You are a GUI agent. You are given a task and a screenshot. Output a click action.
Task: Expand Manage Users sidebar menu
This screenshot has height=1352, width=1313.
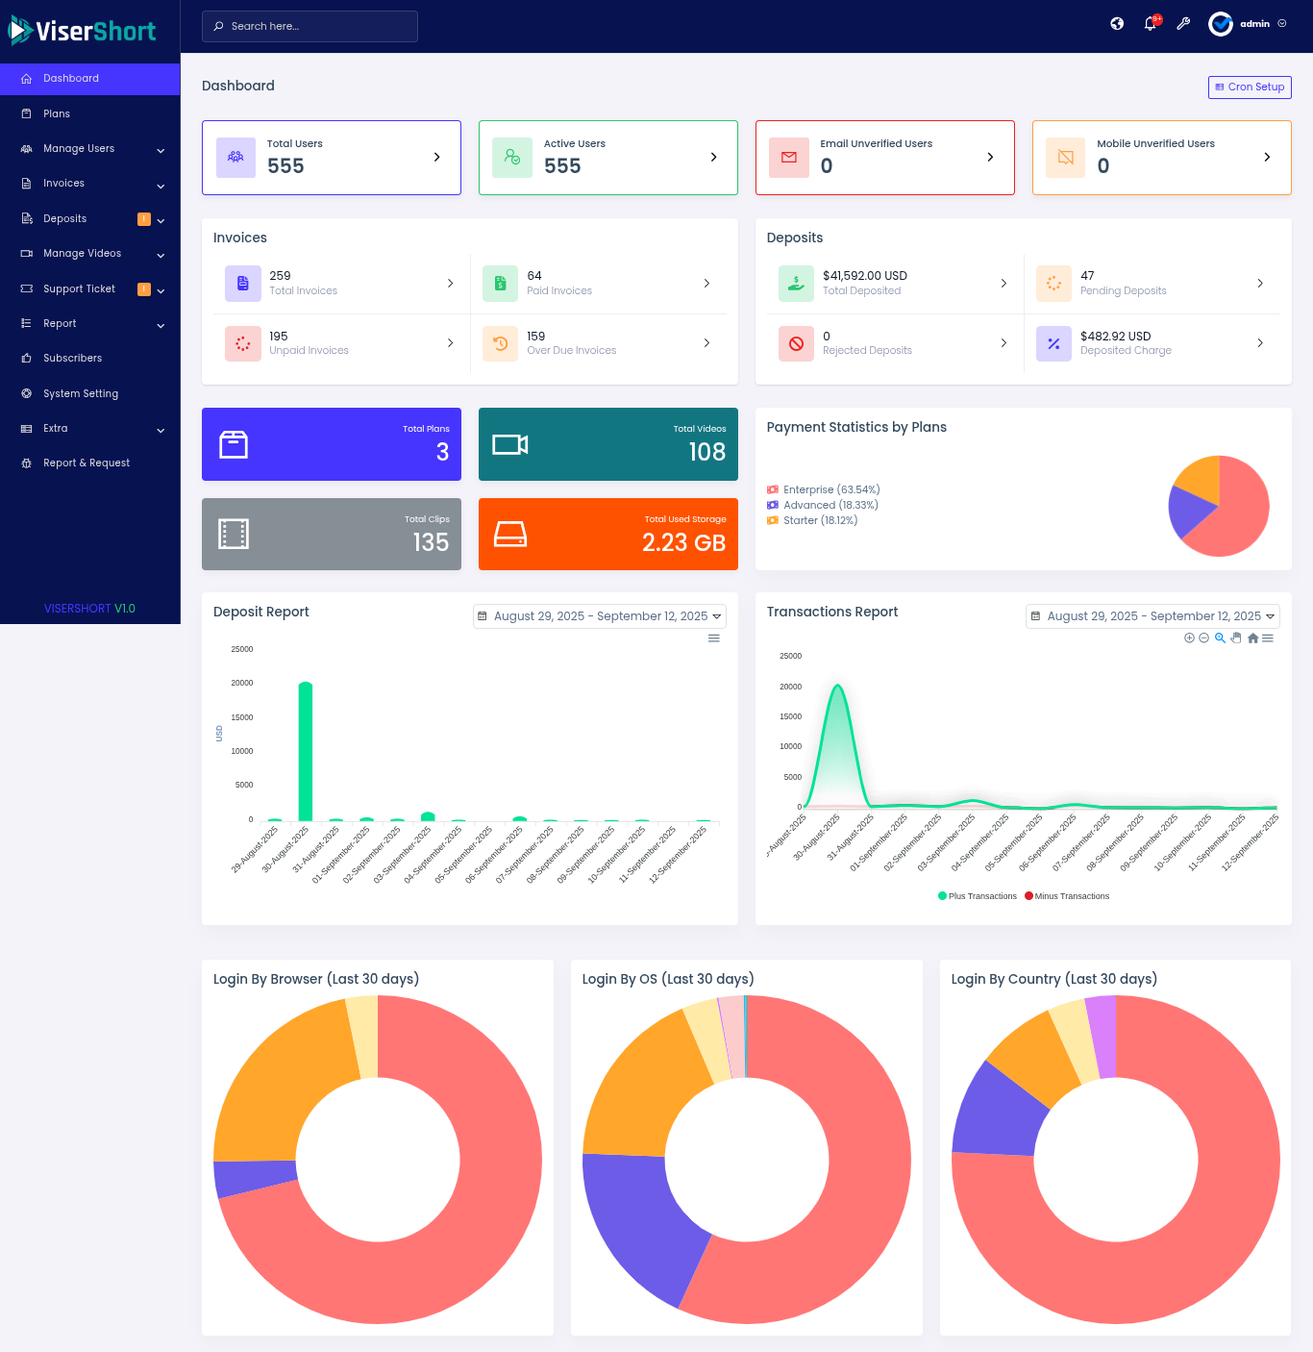click(x=90, y=149)
